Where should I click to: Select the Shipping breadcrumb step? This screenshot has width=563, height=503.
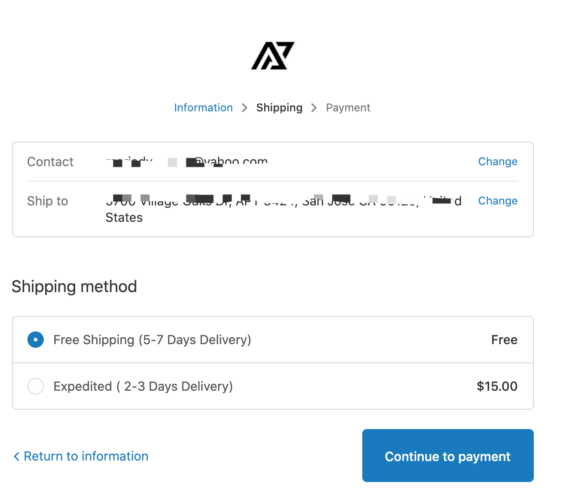point(279,108)
